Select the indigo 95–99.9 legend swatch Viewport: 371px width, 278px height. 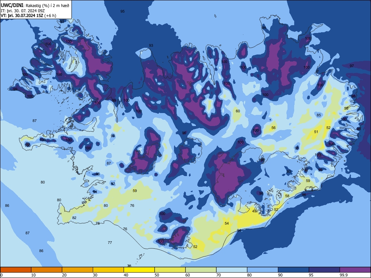pos(324,270)
